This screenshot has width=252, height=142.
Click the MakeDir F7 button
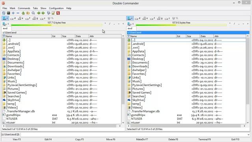tap(142, 139)
